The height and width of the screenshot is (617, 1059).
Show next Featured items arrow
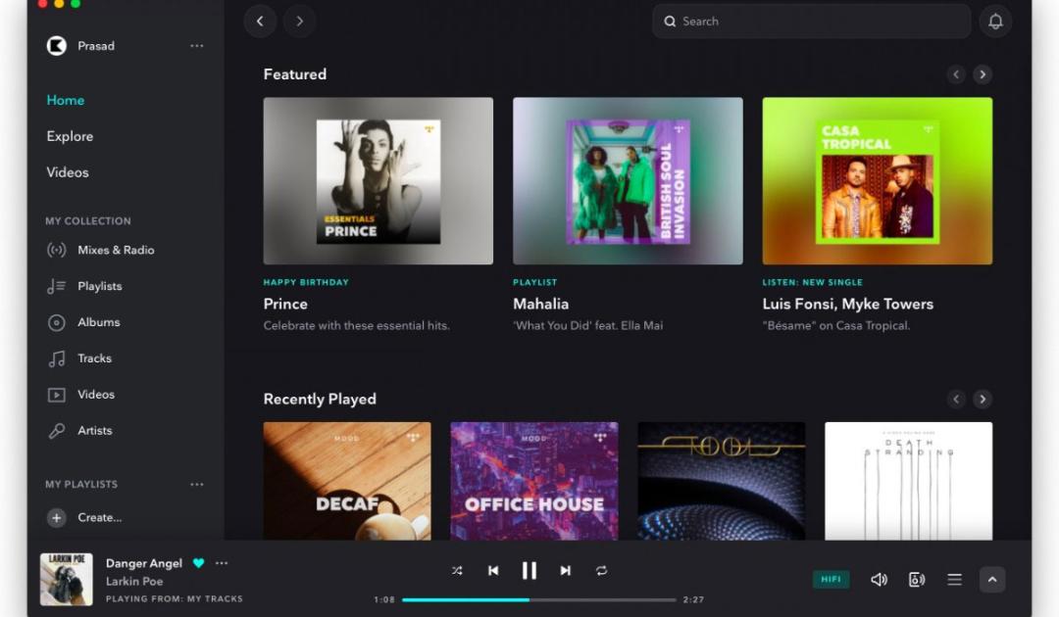pos(983,74)
